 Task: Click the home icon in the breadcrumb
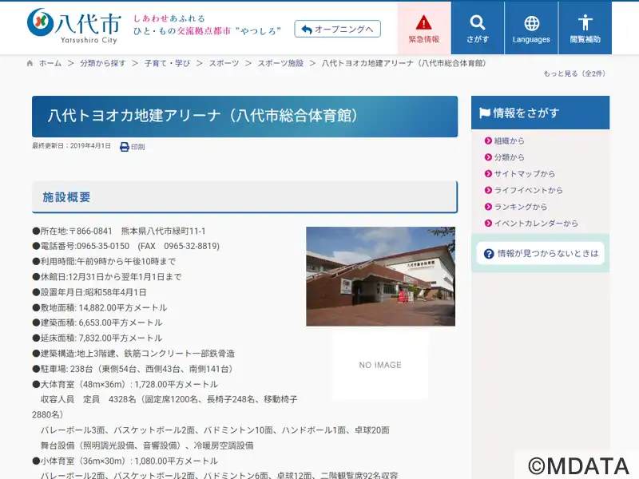[x=30, y=63]
